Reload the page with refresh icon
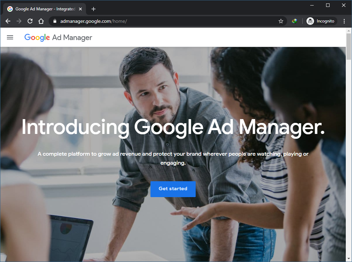Viewport: 352px width, 262px height. pos(30,21)
